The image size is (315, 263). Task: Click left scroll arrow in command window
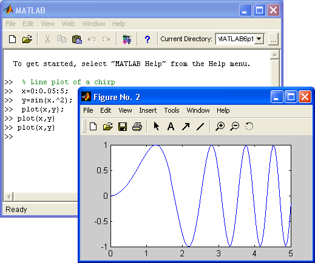pos(8,196)
